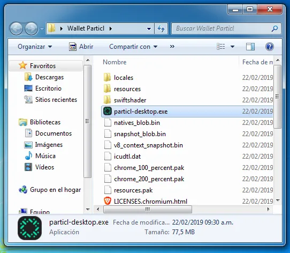This screenshot has height=253, width=290.
Task: Open Documentos library
Action: pyautogui.click(x=54, y=133)
